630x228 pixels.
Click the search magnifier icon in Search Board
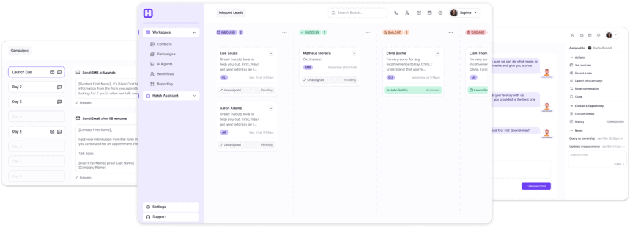tap(333, 13)
